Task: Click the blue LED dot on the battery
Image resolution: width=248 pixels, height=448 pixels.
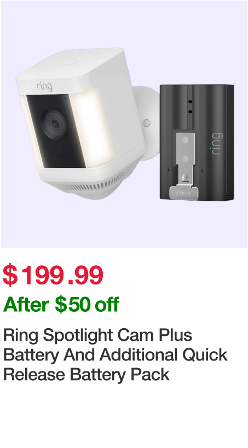Action: click(x=211, y=149)
